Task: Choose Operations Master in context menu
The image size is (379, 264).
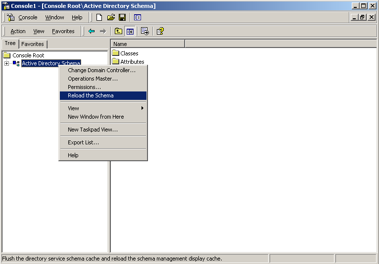Action: click(x=103, y=79)
